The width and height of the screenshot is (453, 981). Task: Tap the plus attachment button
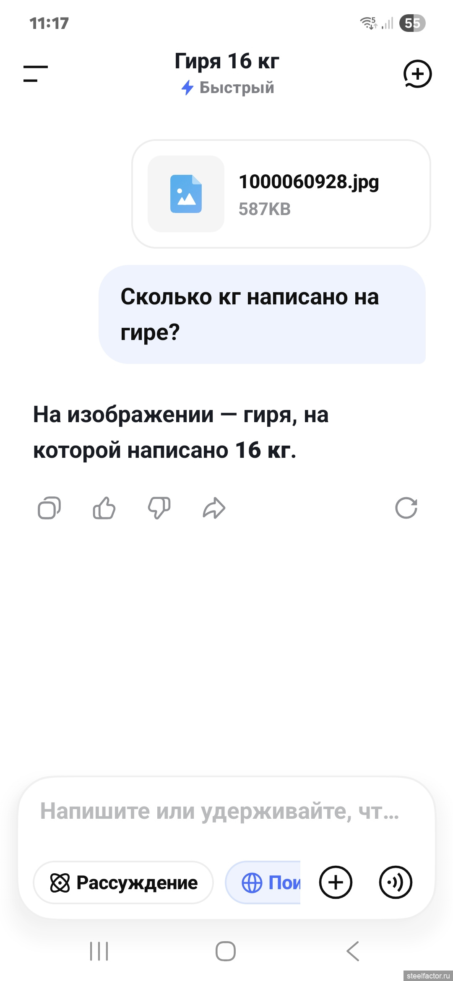(x=336, y=882)
